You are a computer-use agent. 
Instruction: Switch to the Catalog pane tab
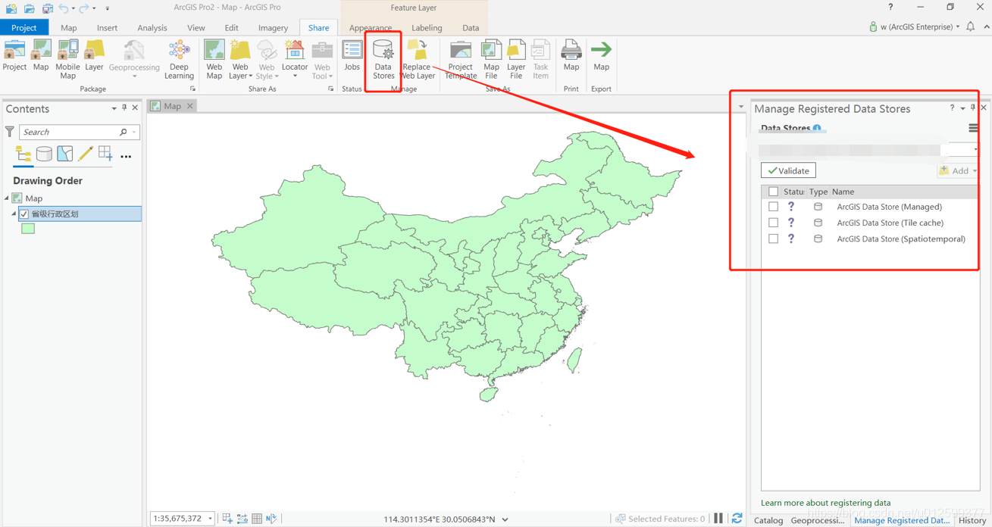pyautogui.click(x=768, y=520)
